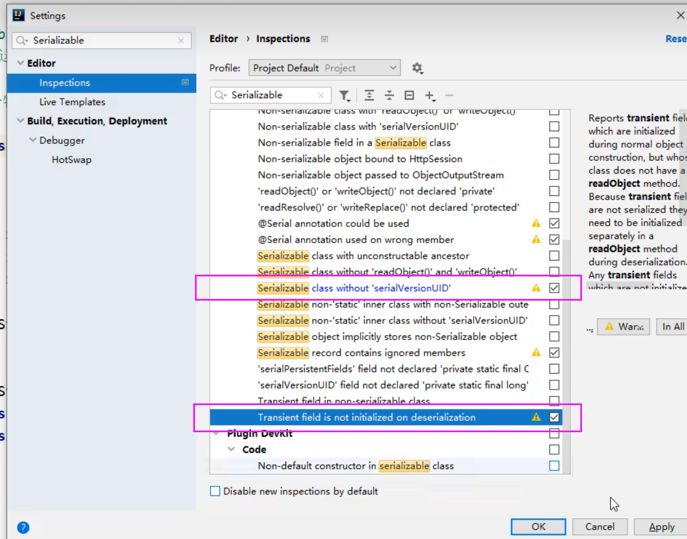Collapse the Build, Execution, Deployment tree node

coord(20,121)
